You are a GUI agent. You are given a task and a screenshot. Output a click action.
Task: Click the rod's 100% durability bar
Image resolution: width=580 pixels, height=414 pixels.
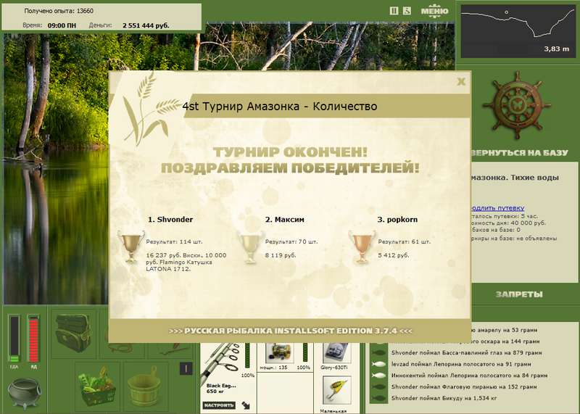tap(247, 356)
